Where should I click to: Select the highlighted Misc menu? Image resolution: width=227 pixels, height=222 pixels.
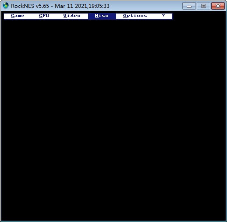coord(102,16)
